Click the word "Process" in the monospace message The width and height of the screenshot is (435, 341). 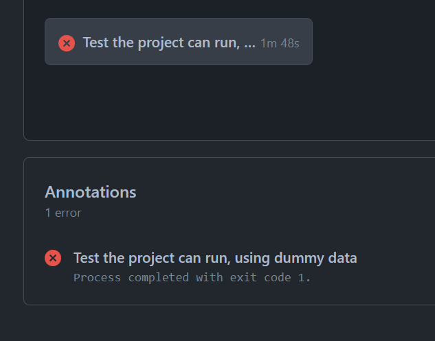97,278
